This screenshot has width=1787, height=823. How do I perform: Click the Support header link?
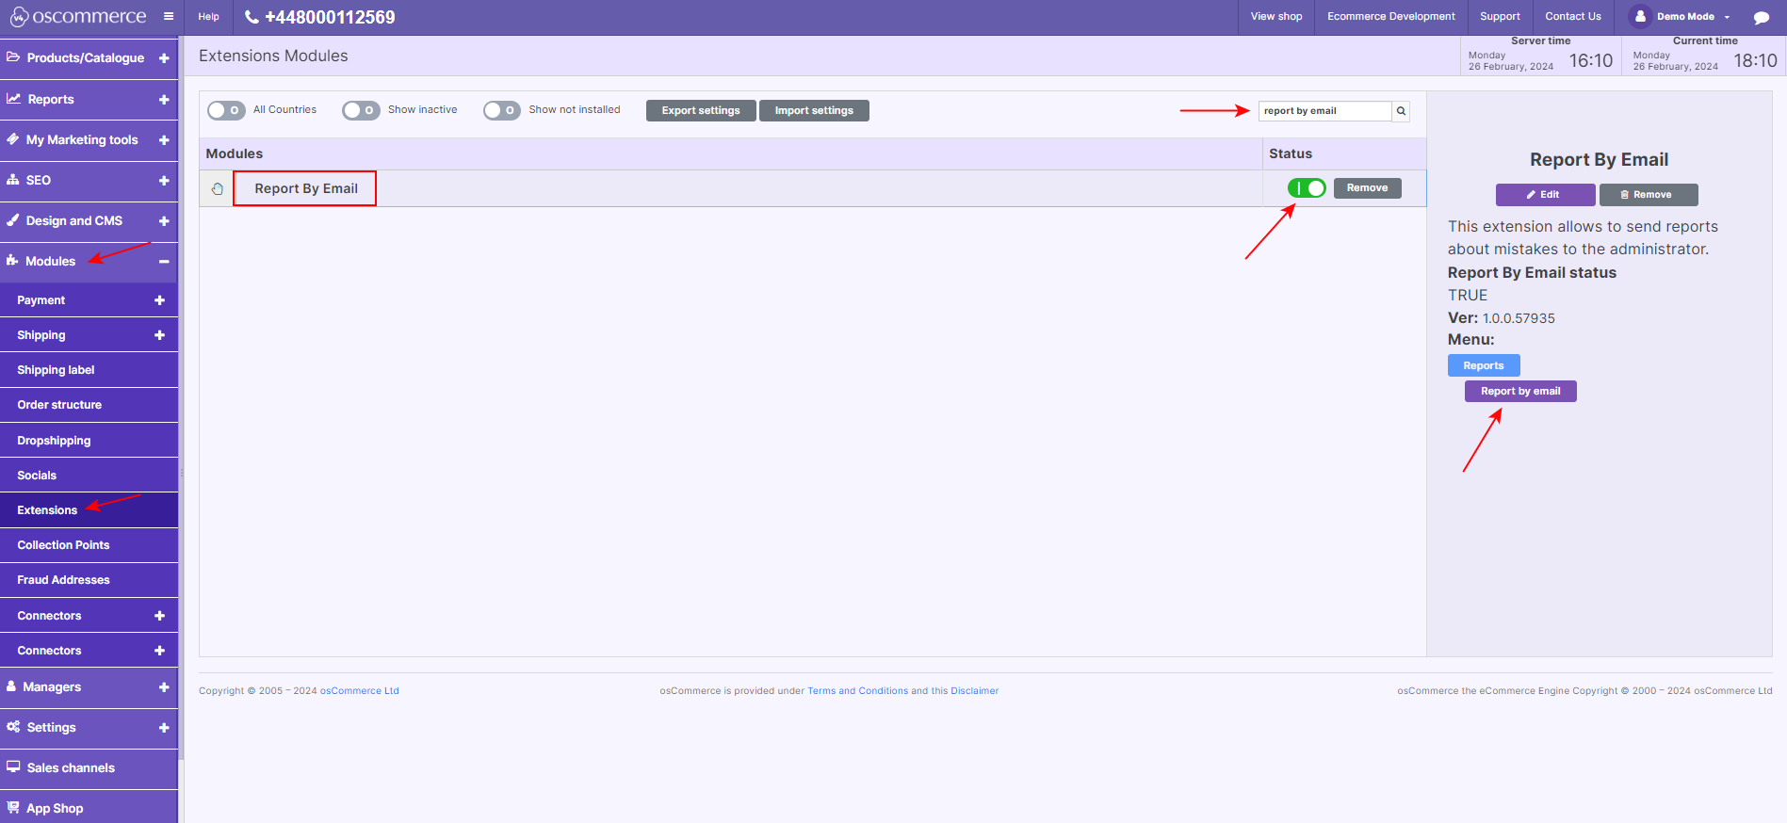point(1500,17)
